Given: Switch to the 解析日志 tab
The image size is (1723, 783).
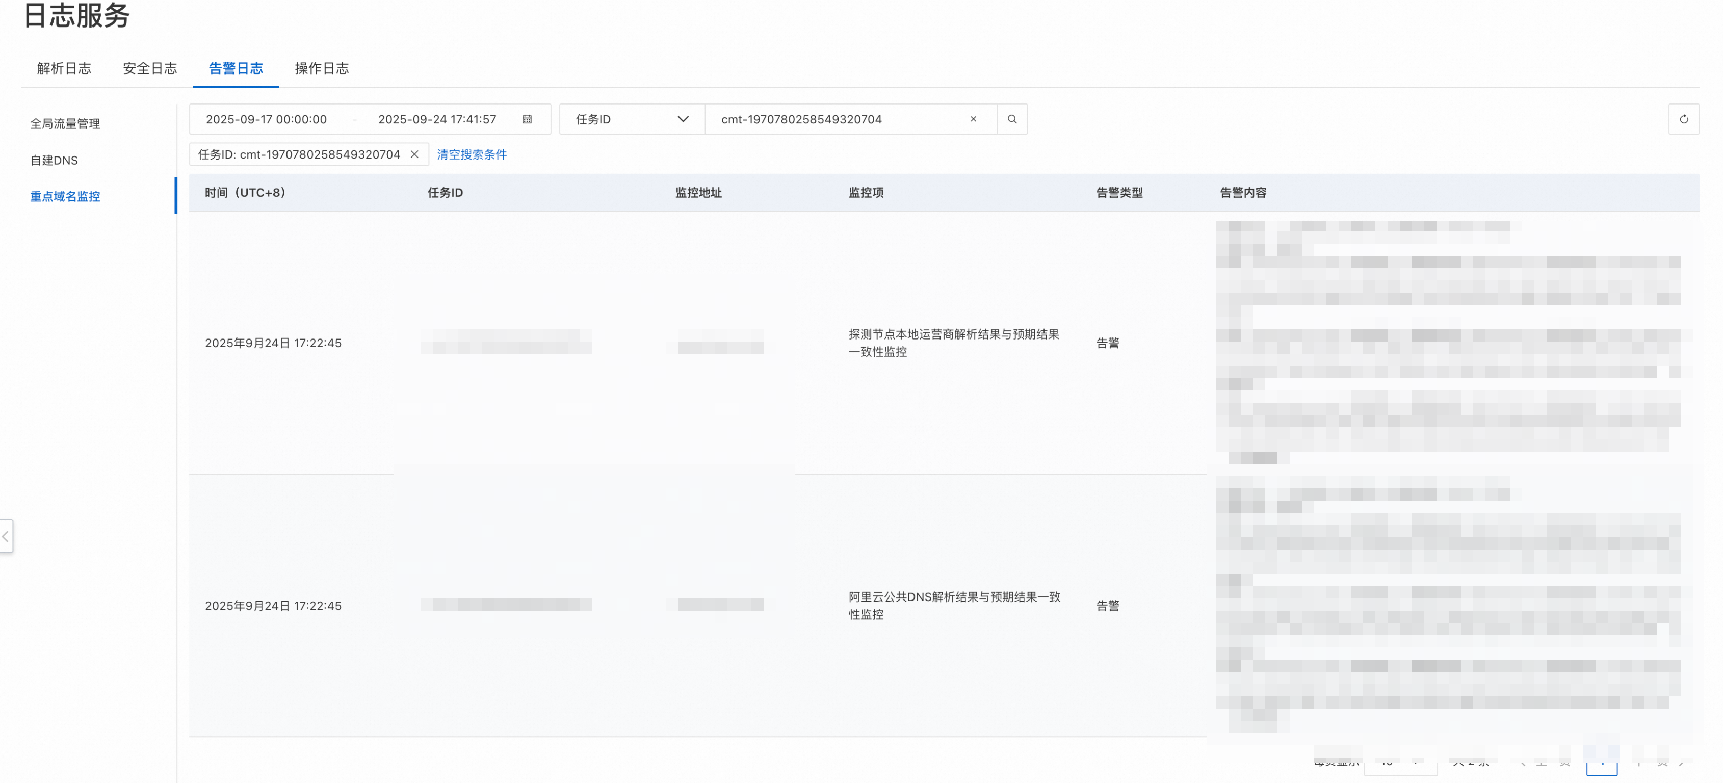Looking at the screenshot, I should pos(64,68).
